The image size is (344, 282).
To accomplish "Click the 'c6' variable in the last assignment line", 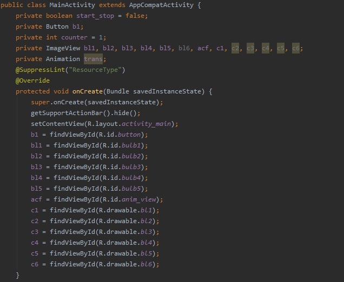I will [x=35, y=264].
